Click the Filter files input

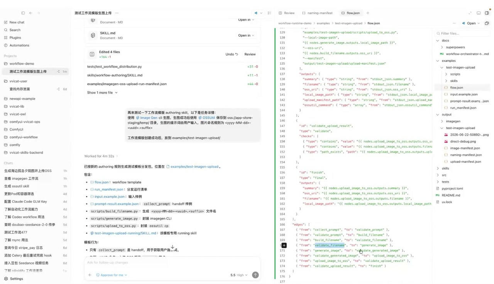(x=463, y=34)
